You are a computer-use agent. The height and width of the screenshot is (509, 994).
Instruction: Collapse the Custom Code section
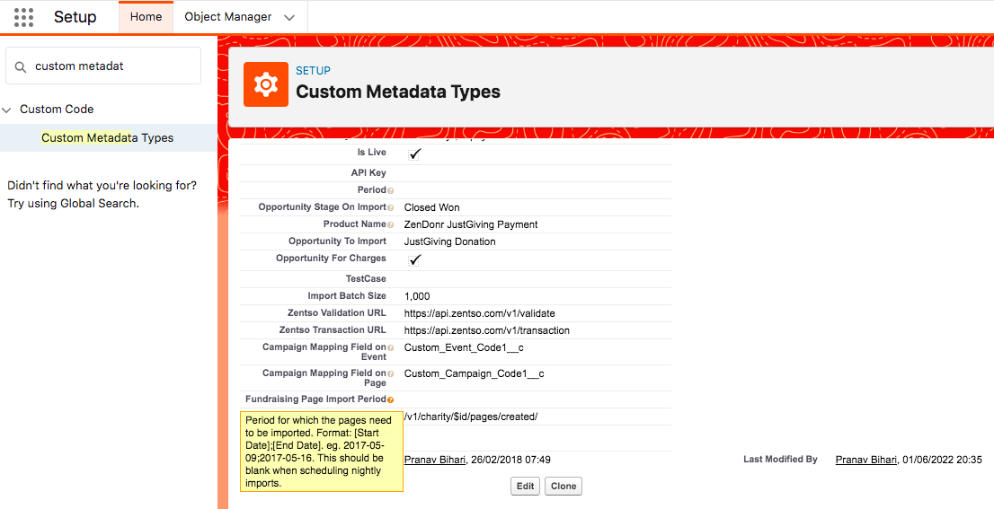(7, 110)
